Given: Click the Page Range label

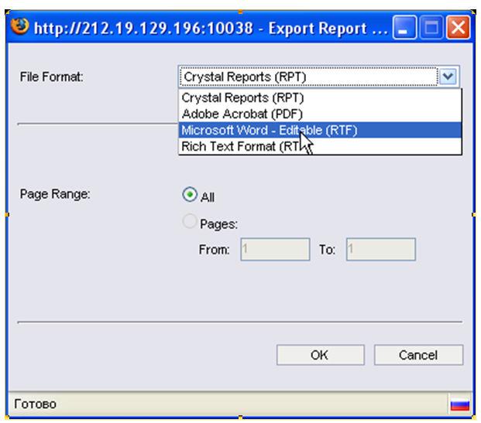Looking at the screenshot, I should click(x=55, y=194).
